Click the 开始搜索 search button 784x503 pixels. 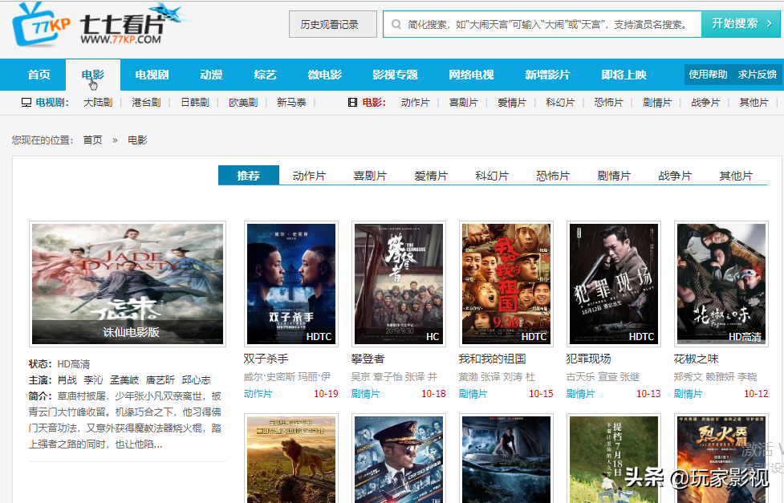coord(739,23)
